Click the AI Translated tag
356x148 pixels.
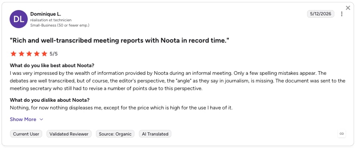155,134
